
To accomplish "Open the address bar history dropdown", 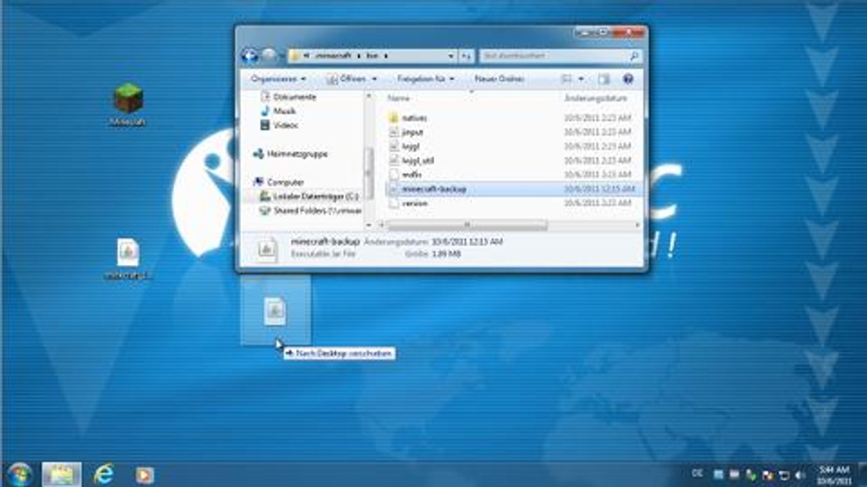I will pos(451,56).
